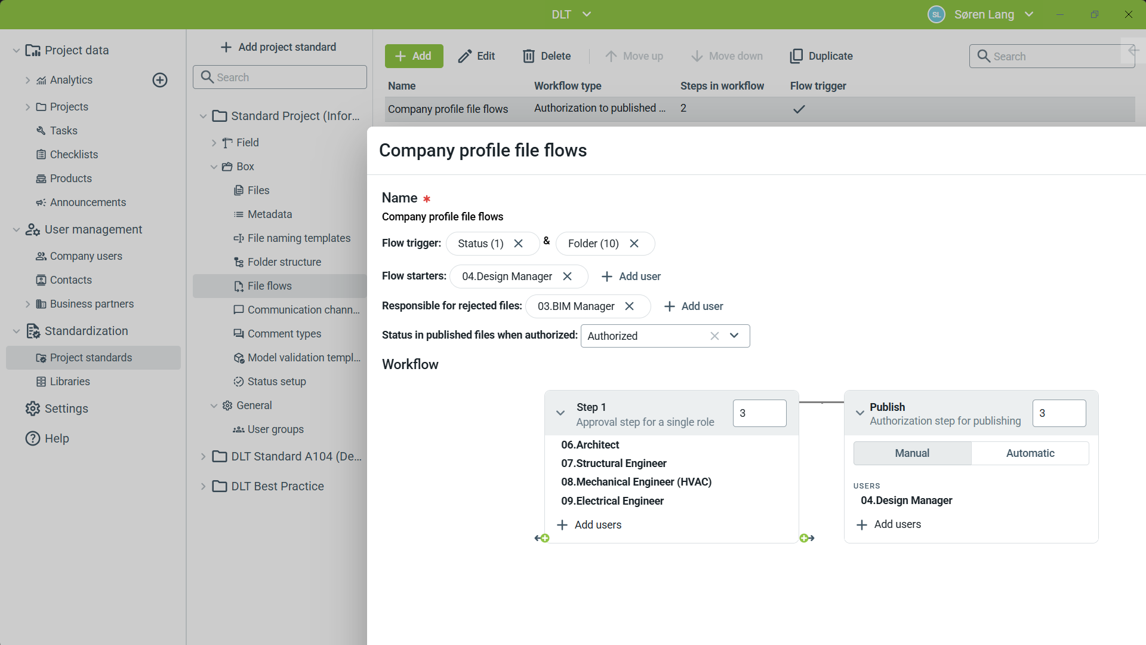This screenshot has height=645, width=1146.
Task: Select Metadata under Box
Action: coord(269,214)
